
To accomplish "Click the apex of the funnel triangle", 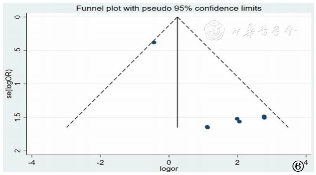I will pyautogui.click(x=177, y=17).
